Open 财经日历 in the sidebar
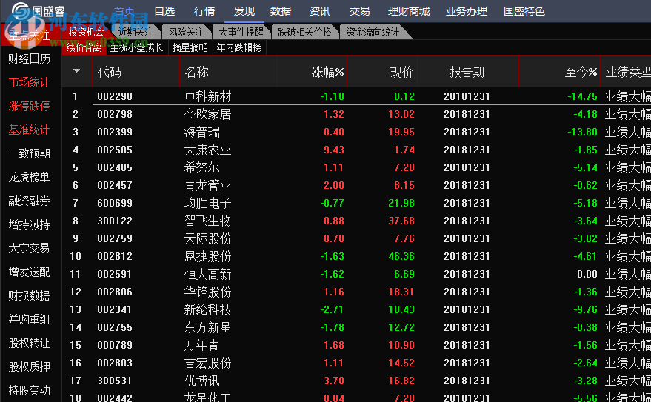This screenshot has width=651, height=402. click(x=29, y=58)
